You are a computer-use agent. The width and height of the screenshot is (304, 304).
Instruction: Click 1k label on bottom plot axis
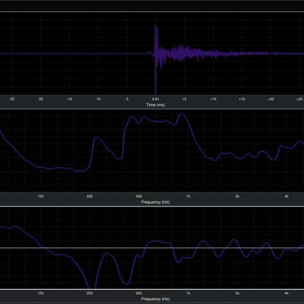(x=188, y=293)
